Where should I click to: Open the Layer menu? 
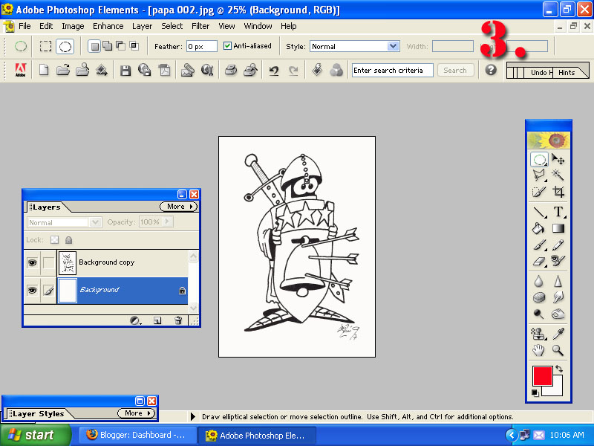[142, 26]
